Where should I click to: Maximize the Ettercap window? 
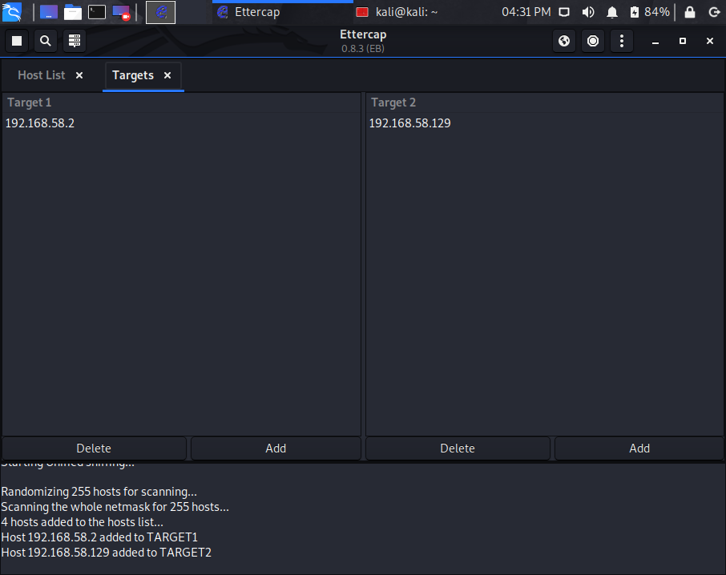coord(683,41)
